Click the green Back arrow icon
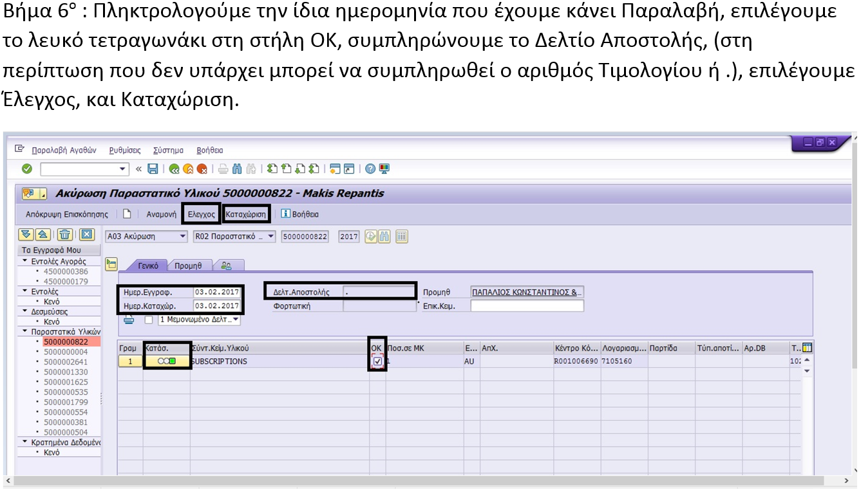The width and height of the screenshot is (861, 490). click(174, 169)
